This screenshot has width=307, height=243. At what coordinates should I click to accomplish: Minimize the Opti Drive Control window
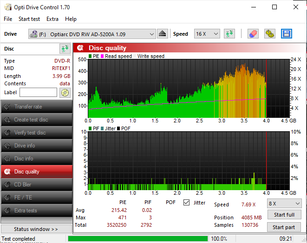pyautogui.click(x=254, y=7)
